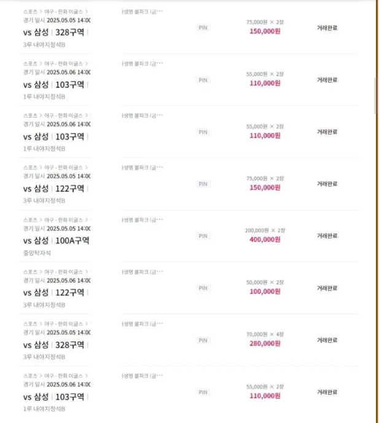The height and width of the screenshot is (423, 379).
Task: Click the PIN badge in the 122구역 150,000원 row
Action: (203, 184)
